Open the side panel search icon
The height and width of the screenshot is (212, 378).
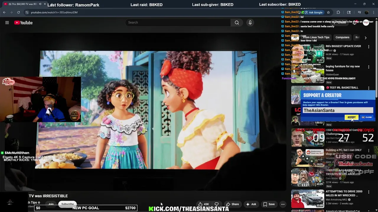click(x=349, y=12)
